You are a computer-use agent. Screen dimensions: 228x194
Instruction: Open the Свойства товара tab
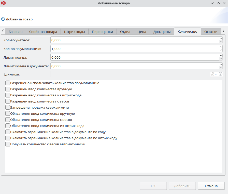(43, 32)
